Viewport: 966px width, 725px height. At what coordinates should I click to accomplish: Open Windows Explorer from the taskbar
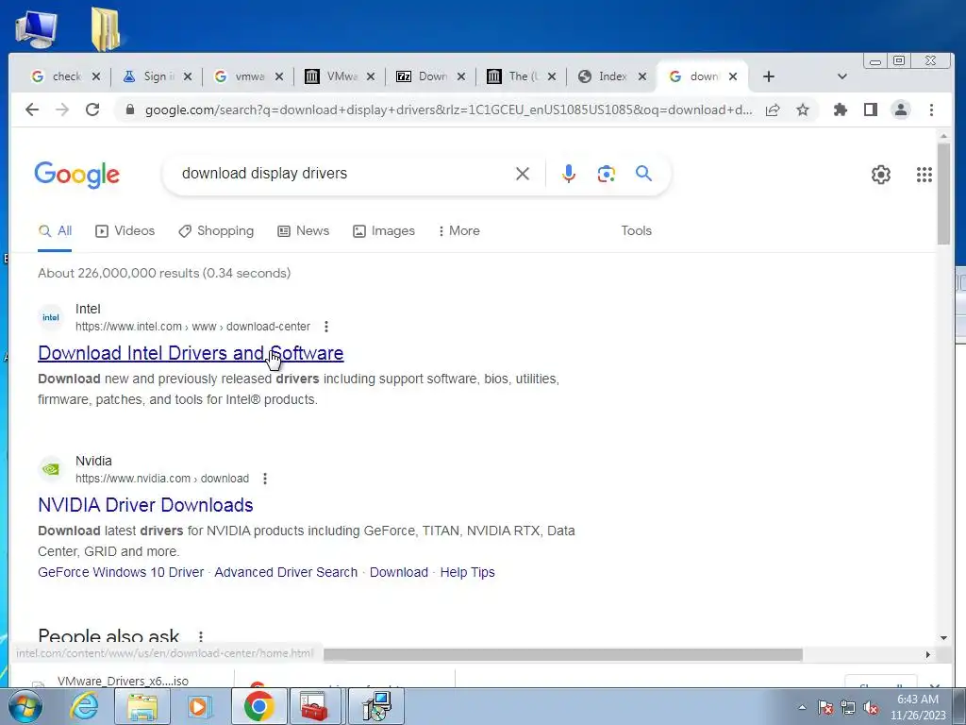[142, 706]
